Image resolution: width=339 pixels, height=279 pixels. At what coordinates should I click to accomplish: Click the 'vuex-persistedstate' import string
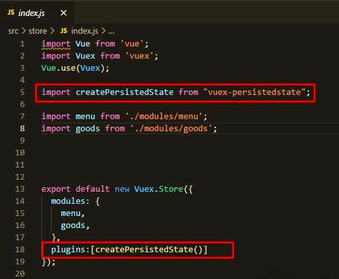[x=254, y=92]
